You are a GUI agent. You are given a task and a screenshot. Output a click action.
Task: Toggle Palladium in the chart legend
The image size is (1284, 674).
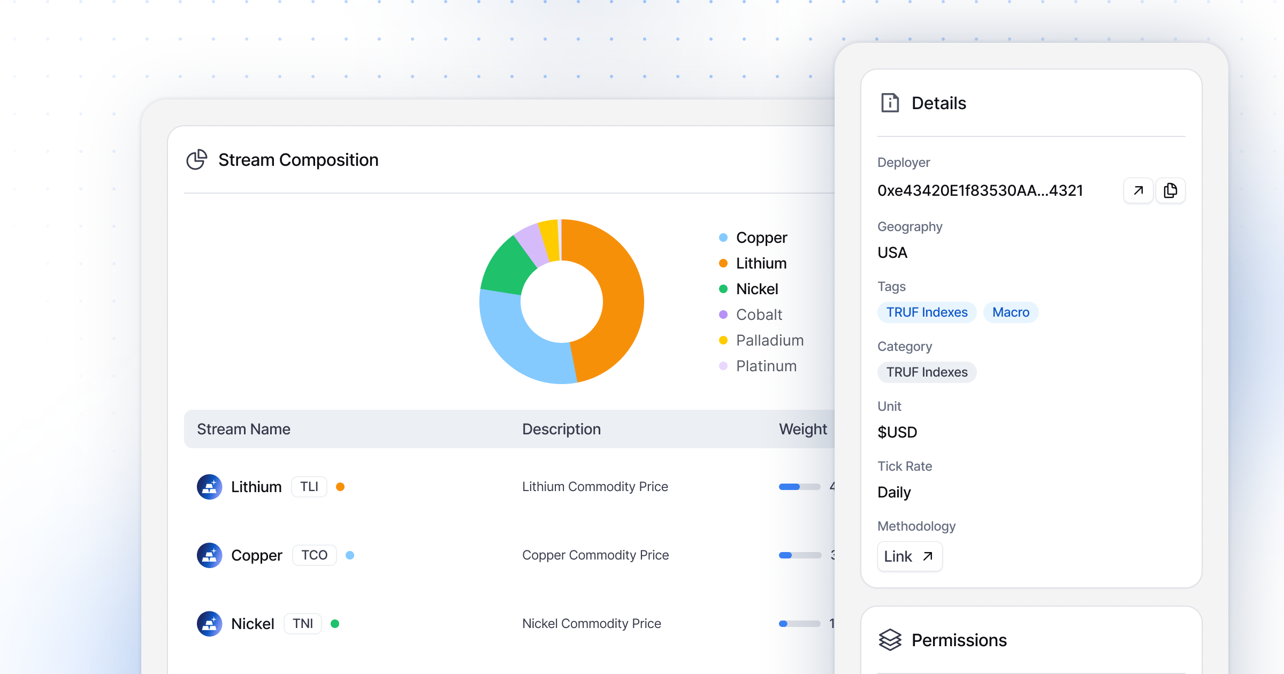click(761, 340)
